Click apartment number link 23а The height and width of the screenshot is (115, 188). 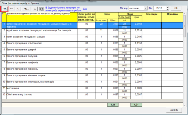[x=85, y=9]
